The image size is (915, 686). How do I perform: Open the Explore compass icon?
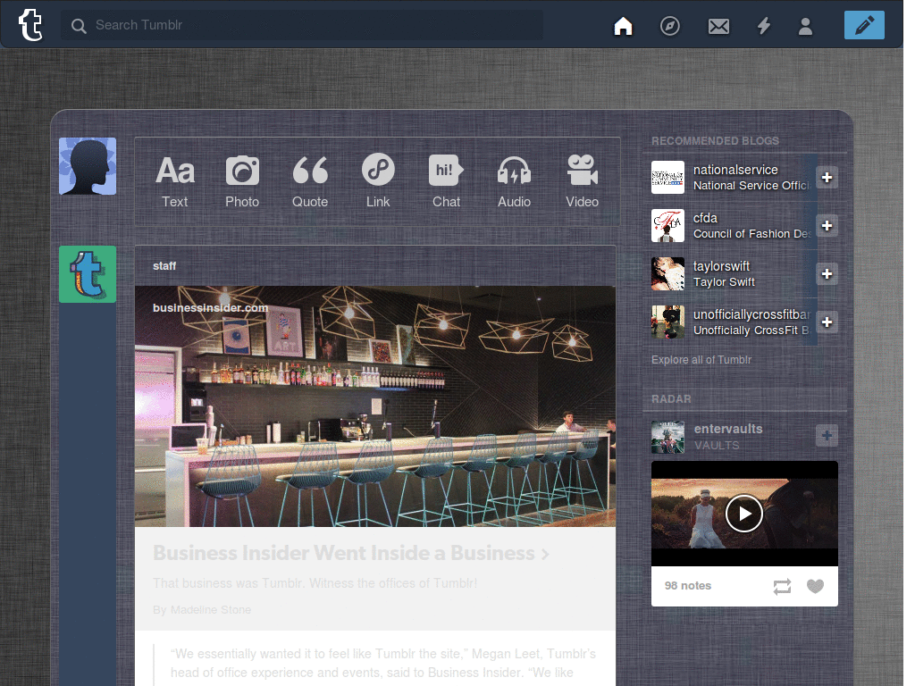pos(670,26)
